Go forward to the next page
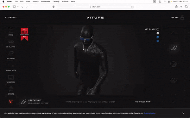 [27, 7]
